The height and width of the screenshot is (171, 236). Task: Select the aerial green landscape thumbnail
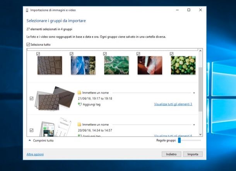coord(116,65)
